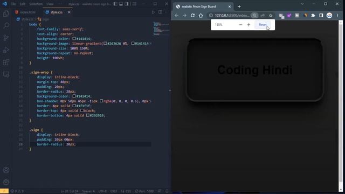Open the black border-top color swatch
The height and width of the screenshot is (194, 345).
82,110
